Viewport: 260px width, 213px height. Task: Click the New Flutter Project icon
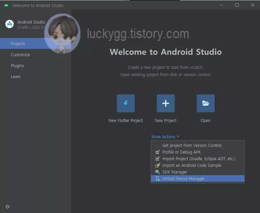tap(126, 103)
